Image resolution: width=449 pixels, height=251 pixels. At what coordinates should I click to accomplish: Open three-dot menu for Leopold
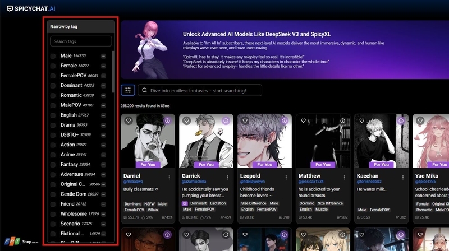[x=286, y=177]
